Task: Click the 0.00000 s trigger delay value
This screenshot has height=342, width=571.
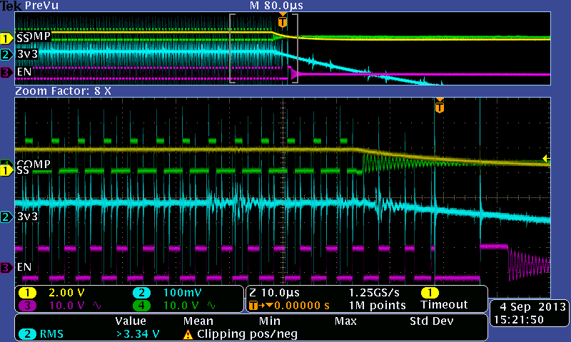Action: 302,305
